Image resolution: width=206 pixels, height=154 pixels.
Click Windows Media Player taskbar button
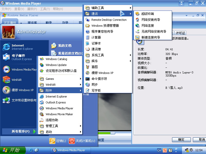tap(71, 150)
